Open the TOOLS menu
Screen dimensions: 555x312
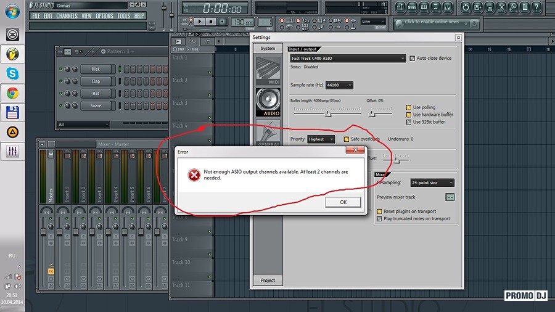click(124, 16)
